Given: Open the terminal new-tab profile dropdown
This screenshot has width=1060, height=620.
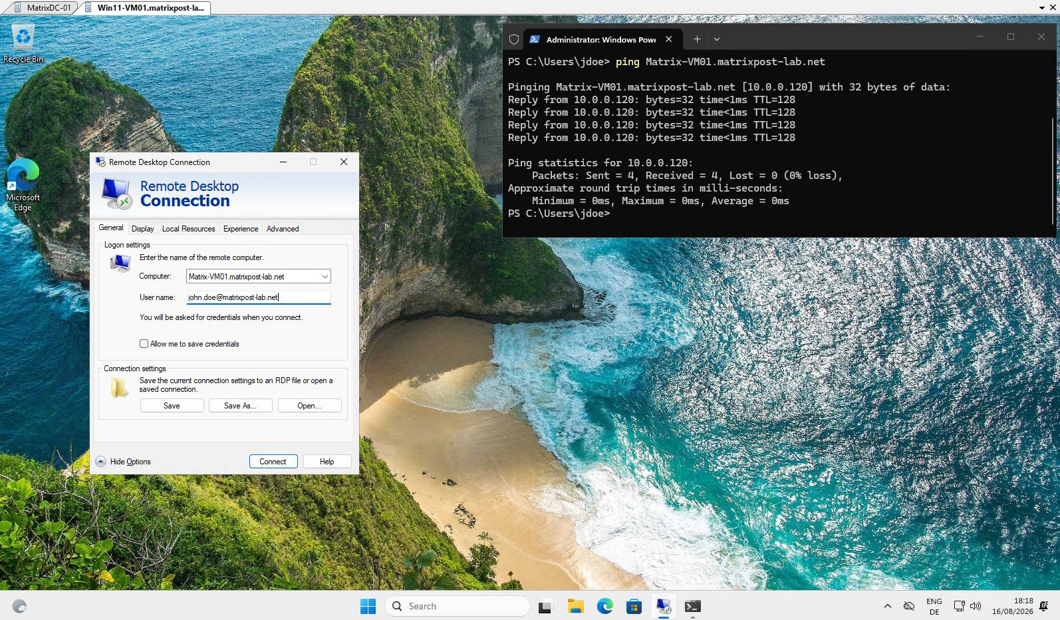Looking at the screenshot, I should (717, 39).
